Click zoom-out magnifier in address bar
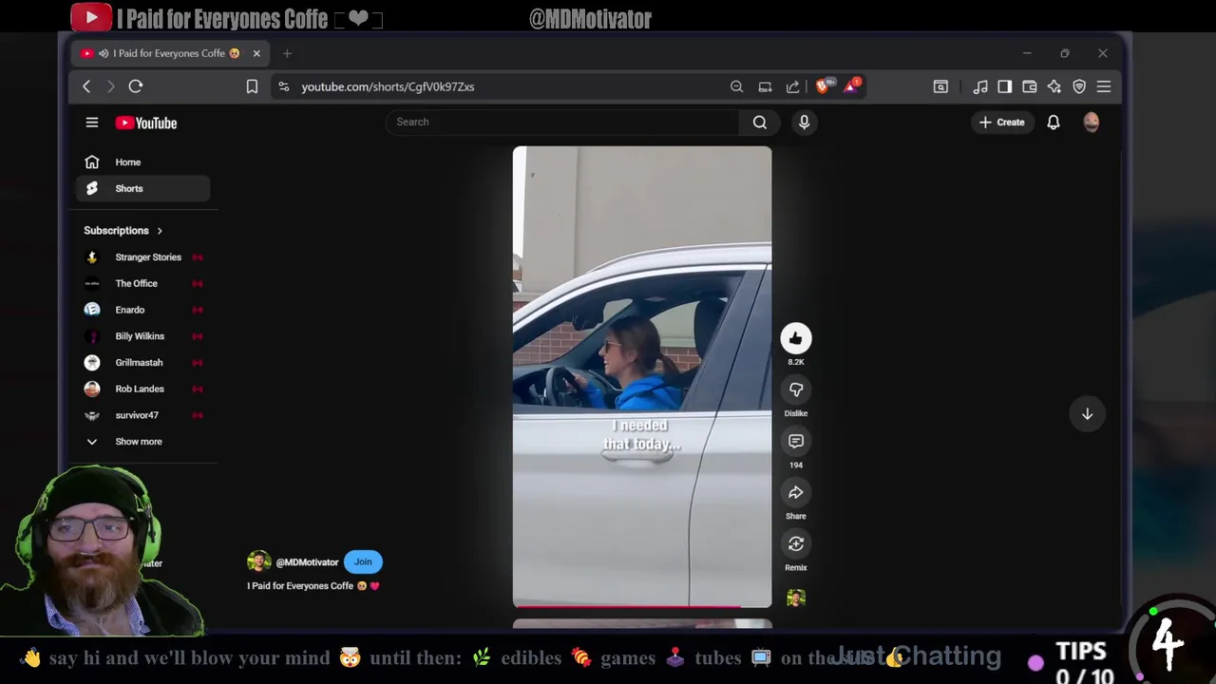The height and width of the screenshot is (684, 1216). click(x=736, y=86)
